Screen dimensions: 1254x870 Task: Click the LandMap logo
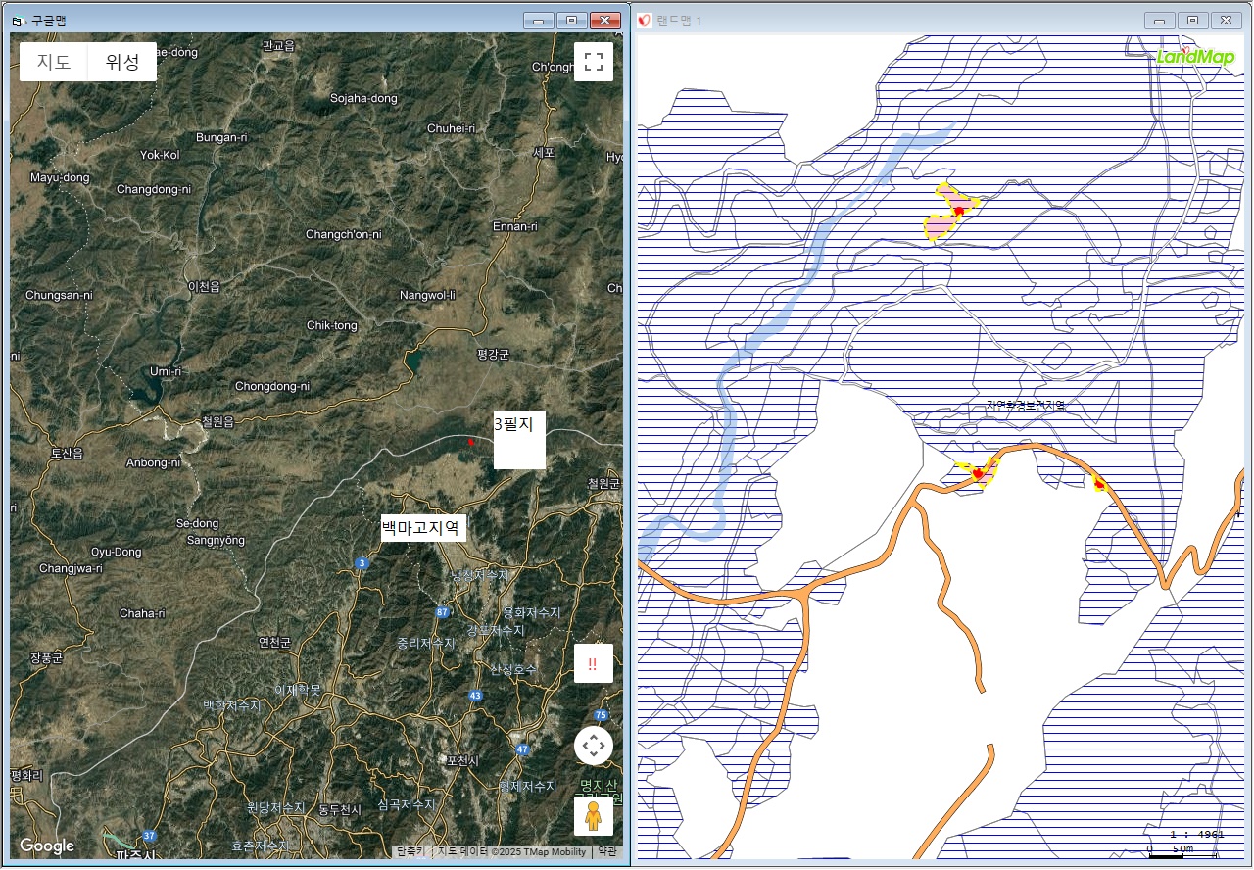click(1195, 56)
